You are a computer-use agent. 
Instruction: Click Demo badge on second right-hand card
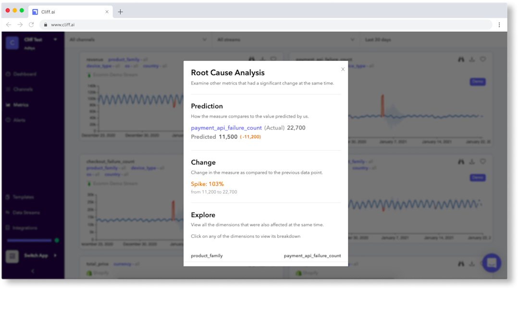[x=478, y=178]
